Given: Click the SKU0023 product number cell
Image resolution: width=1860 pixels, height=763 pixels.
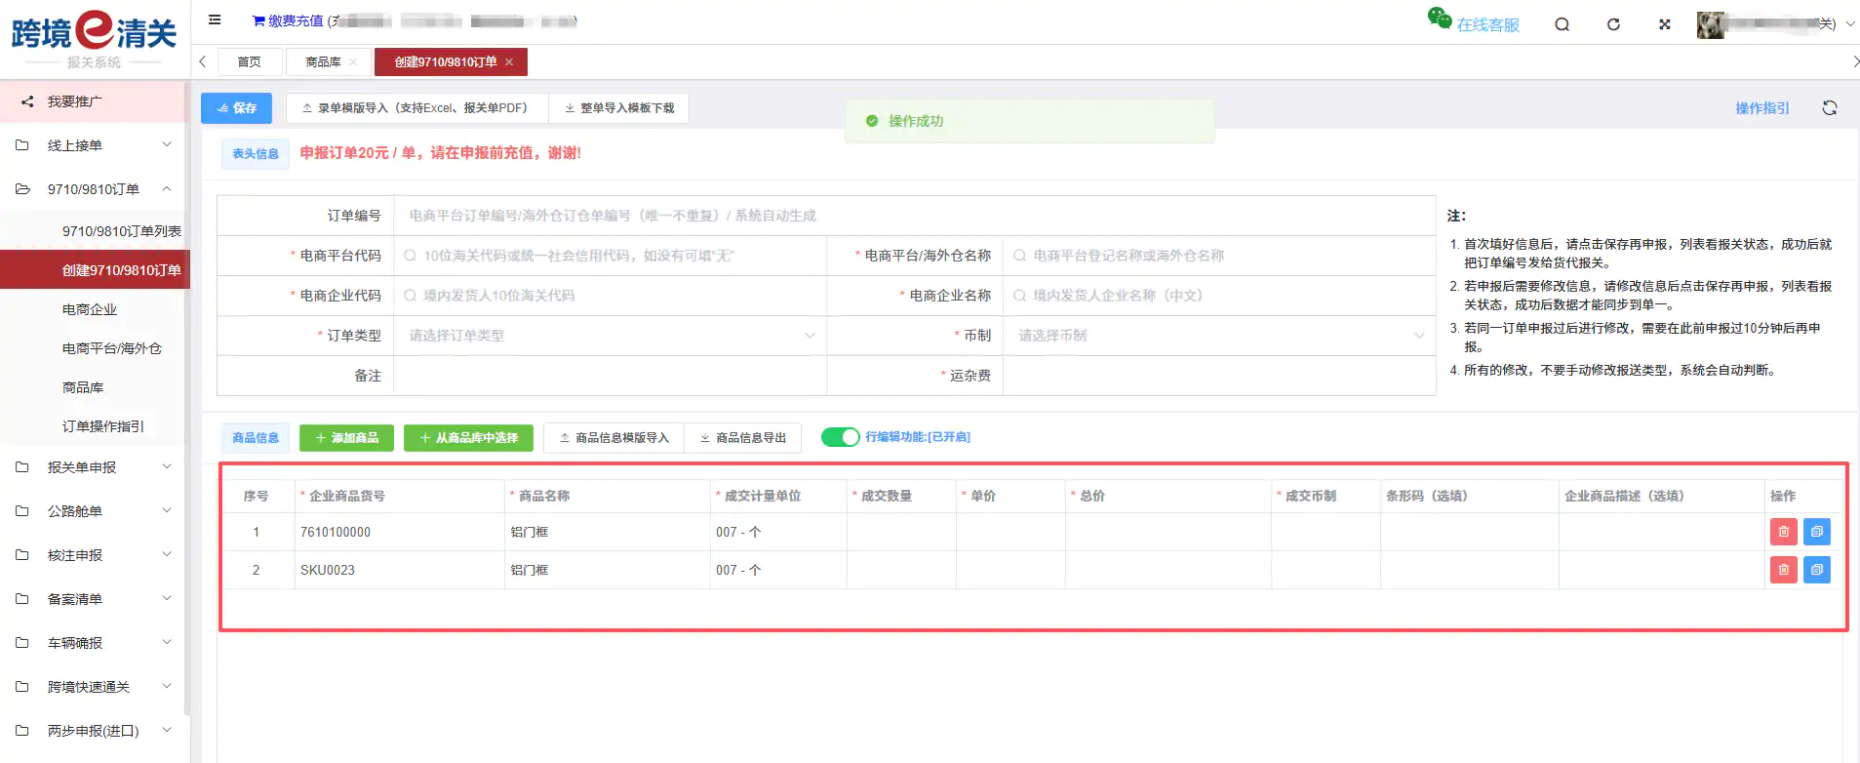Looking at the screenshot, I should point(400,570).
